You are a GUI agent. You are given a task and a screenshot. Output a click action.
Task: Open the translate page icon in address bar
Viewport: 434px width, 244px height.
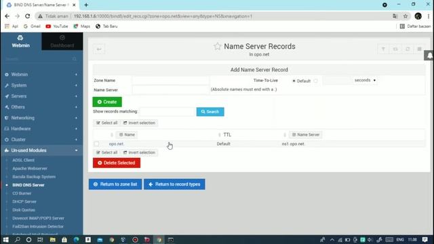pyautogui.click(x=395, y=16)
